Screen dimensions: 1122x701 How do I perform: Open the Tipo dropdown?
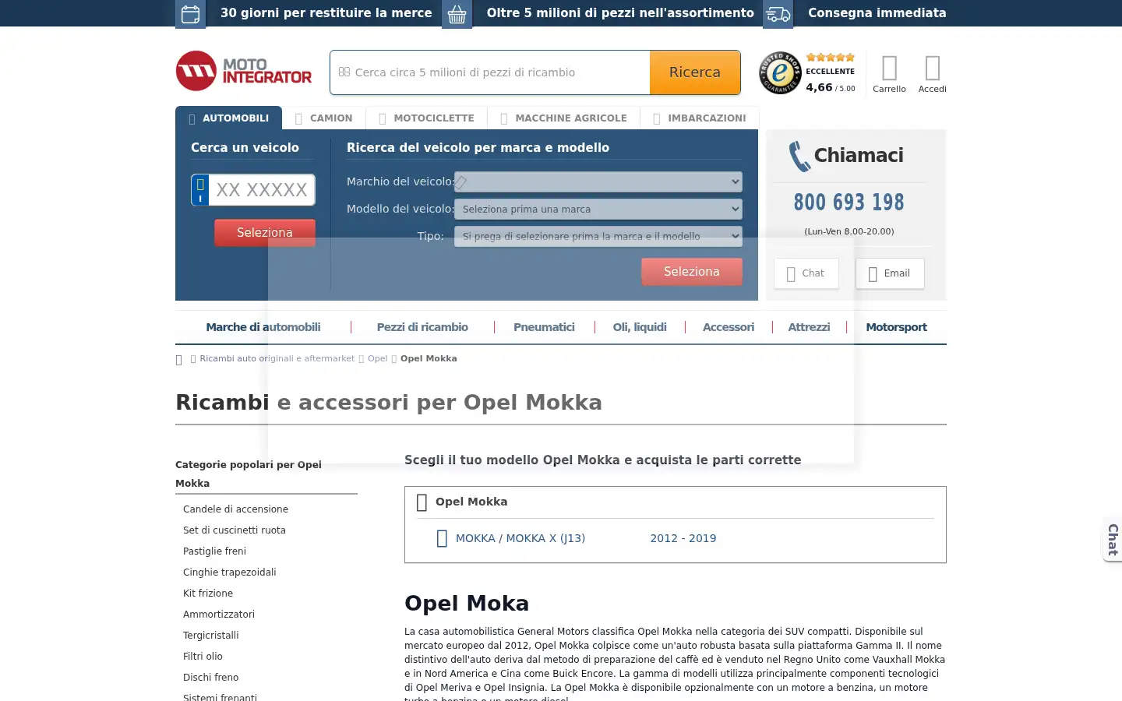598,236
